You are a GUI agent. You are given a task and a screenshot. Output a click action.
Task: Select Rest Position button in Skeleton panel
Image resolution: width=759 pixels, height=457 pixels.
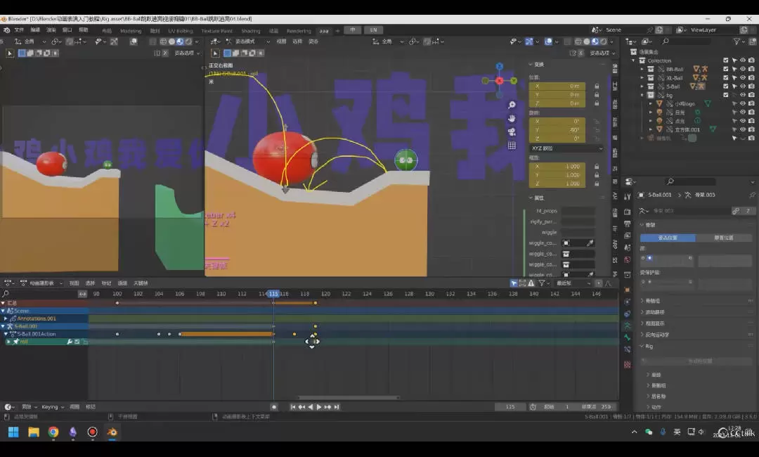point(724,238)
